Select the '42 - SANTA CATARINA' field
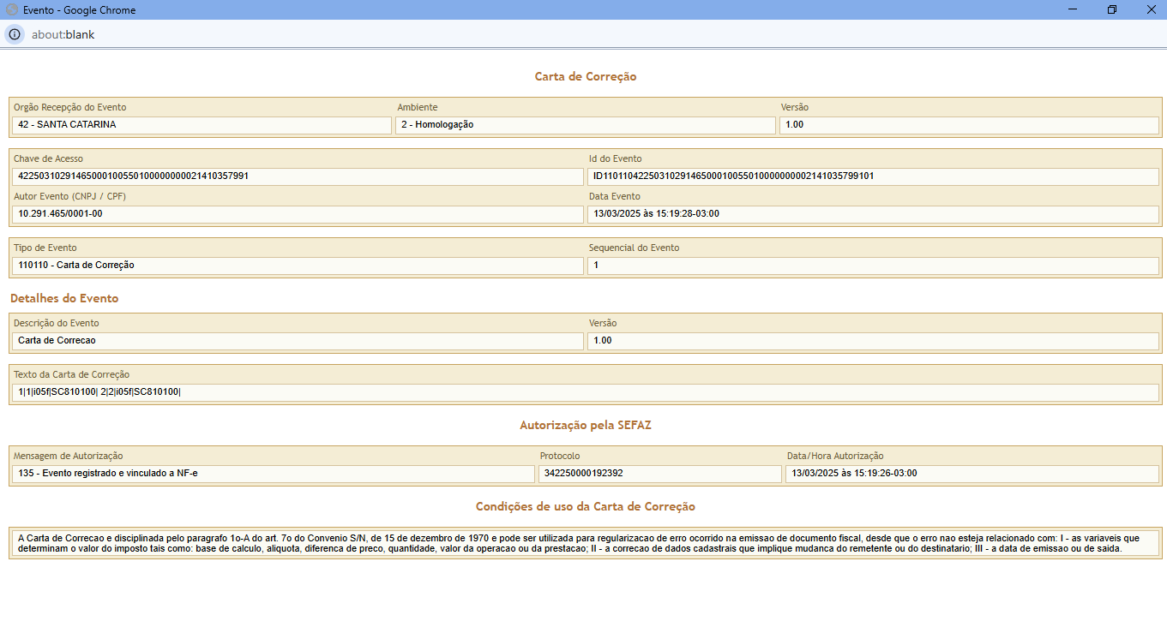This screenshot has height=621, width=1167. 202,125
